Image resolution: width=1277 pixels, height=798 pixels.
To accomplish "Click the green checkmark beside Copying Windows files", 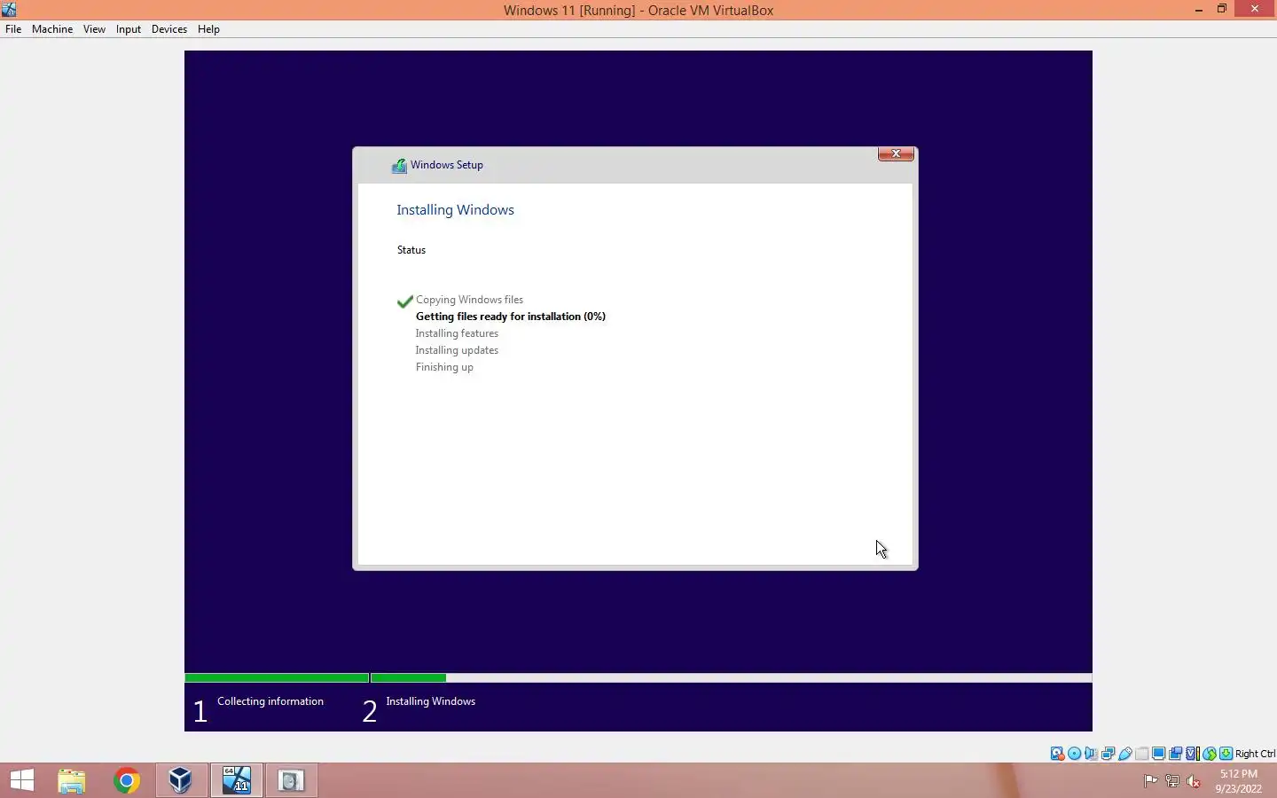I will click(405, 301).
